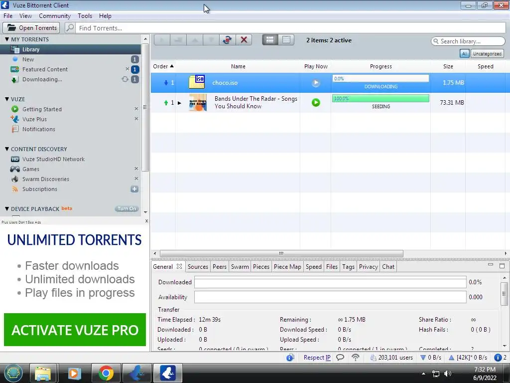
Task: Expand Bands Under The Radar row arrow
Action: (179, 103)
